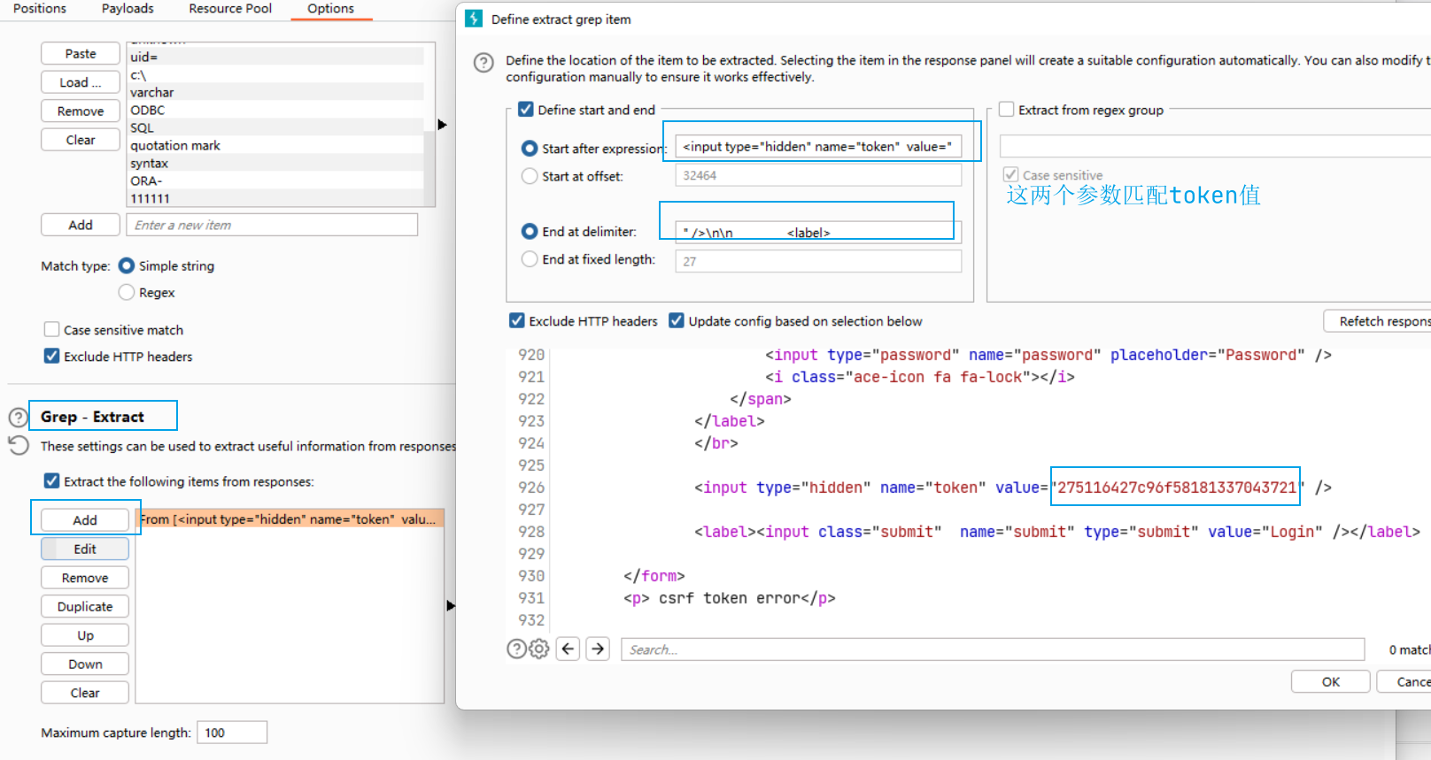The height and width of the screenshot is (760, 1431).
Task: Switch to the Payloads tab
Action: pos(128,9)
